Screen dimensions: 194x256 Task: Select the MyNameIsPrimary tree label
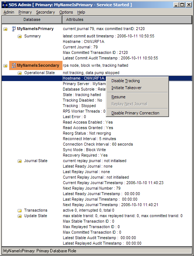click(x=35, y=29)
